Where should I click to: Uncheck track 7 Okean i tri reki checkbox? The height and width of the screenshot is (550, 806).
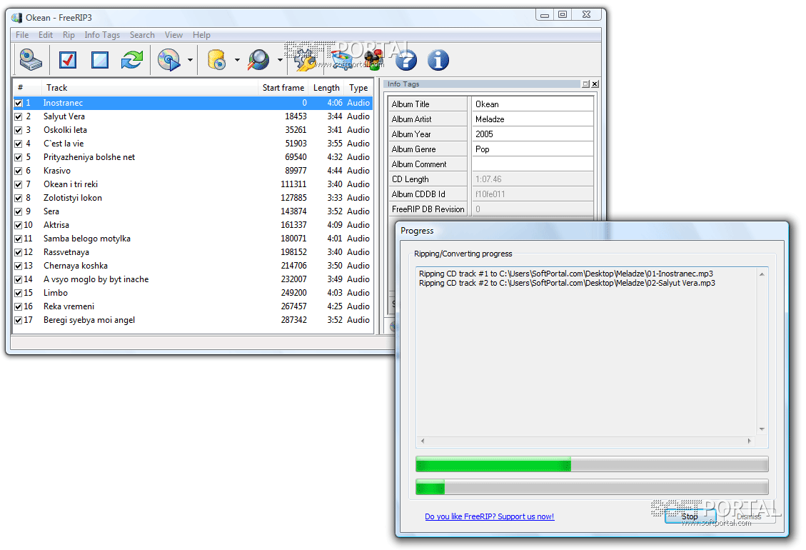(x=19, y=184)
